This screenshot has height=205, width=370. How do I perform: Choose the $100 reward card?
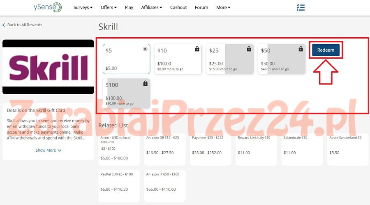point(126,93)
